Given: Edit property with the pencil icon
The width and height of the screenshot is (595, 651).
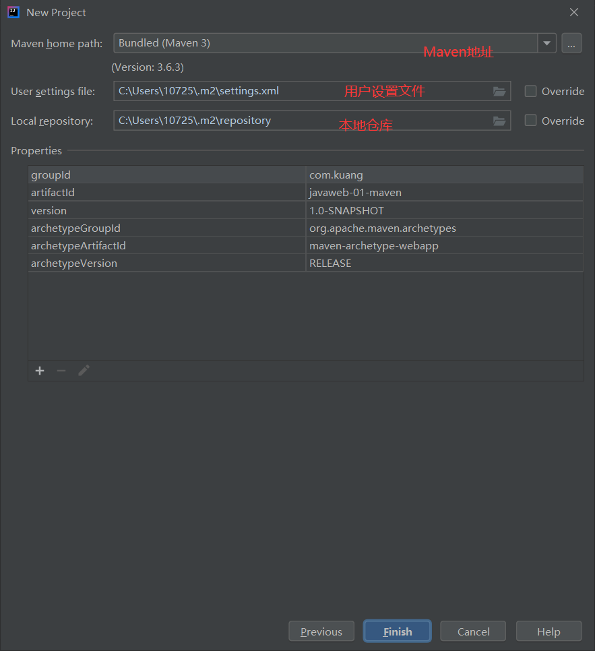Looking at the screenshot, I should (84, 371).
